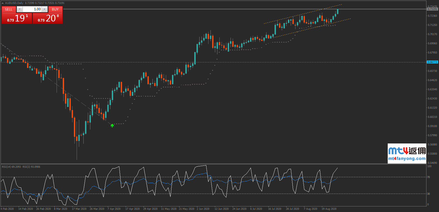Click the green up arrow marker on chart
The image size is (439, 212).
pyautogui.click(x=112, y=126)
